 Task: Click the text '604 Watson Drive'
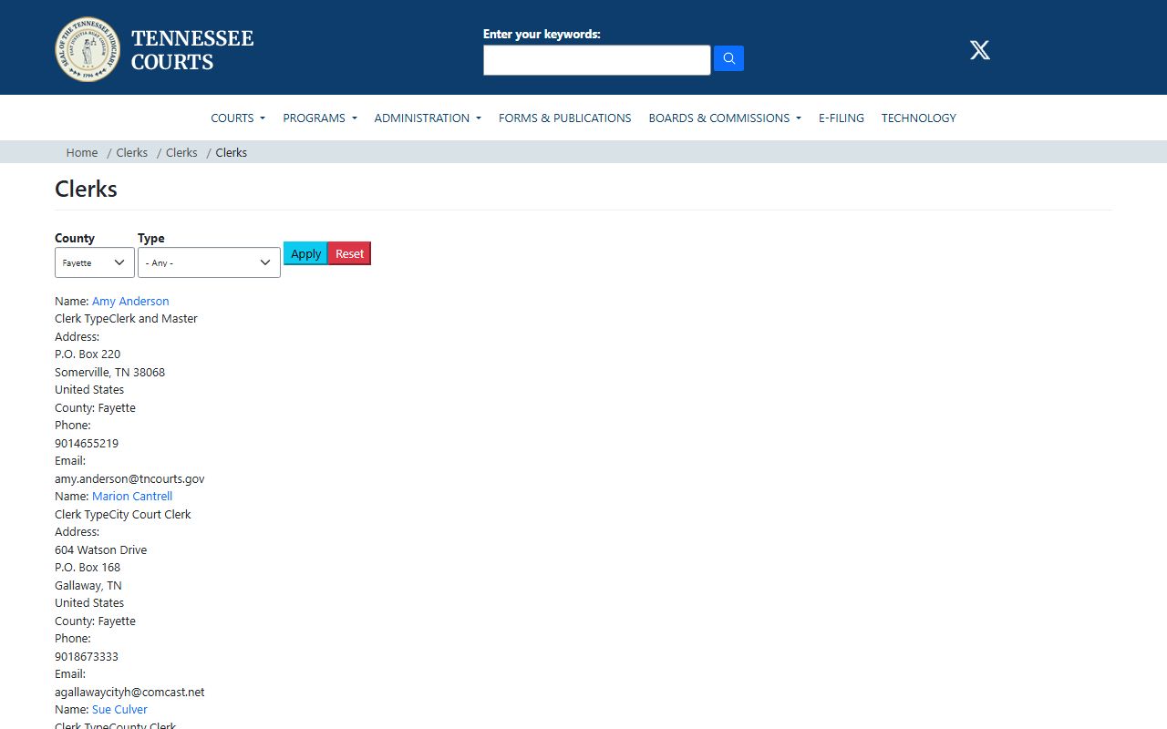[x=100, y=549]
